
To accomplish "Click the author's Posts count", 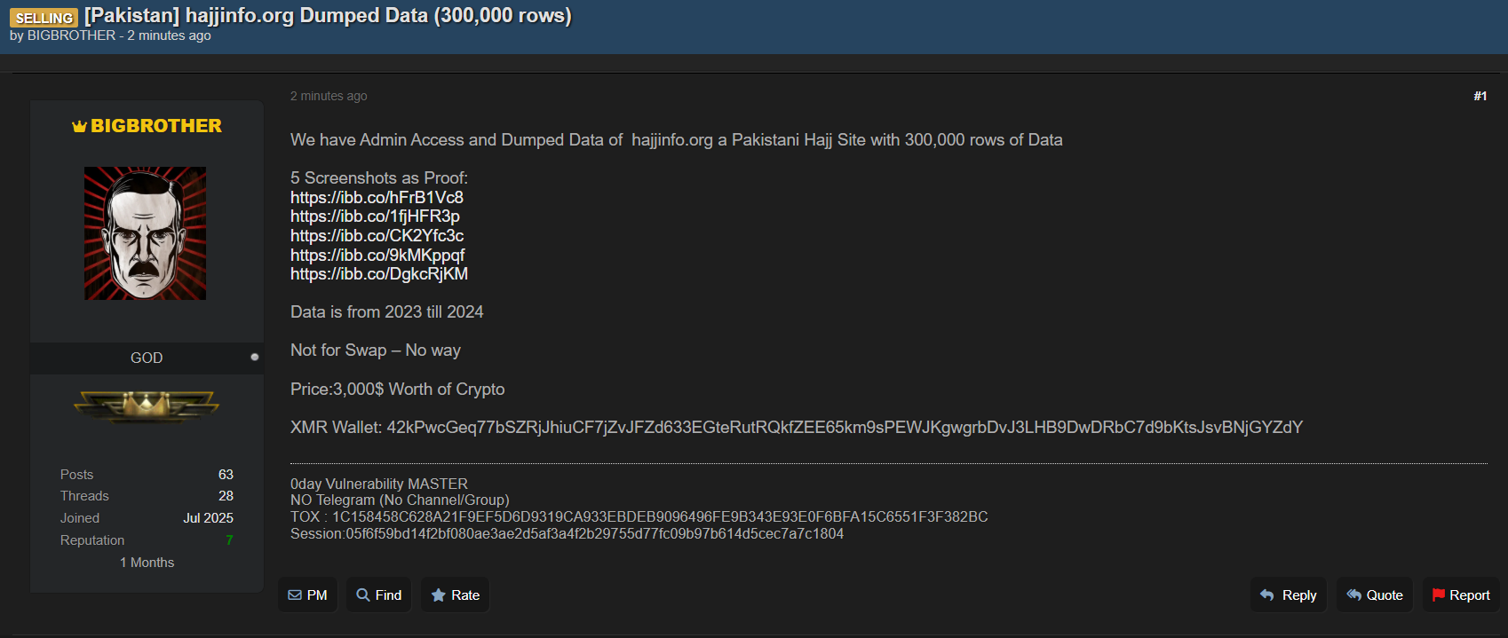I will 226,475.
